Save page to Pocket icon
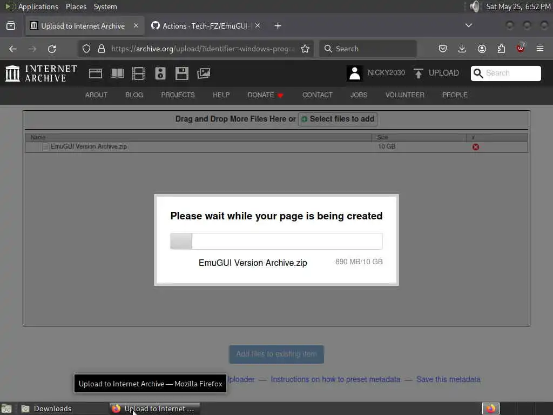Screen dimensions: 553x415 (443, 49)
